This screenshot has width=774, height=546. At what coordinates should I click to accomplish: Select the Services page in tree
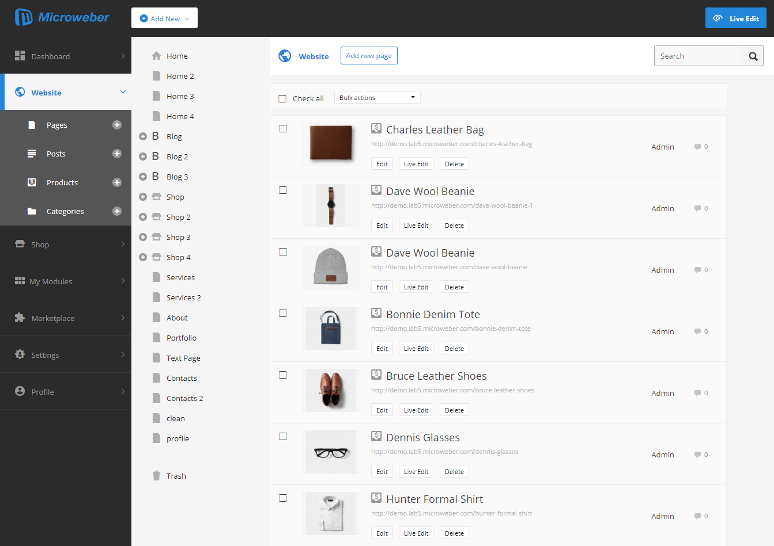(180, 277)
